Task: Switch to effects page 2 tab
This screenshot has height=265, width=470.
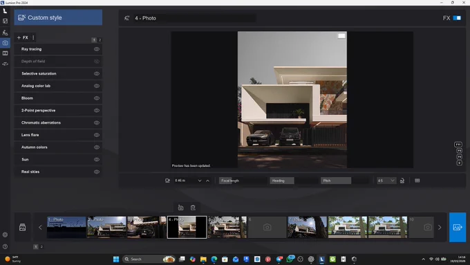Action: 100,40
